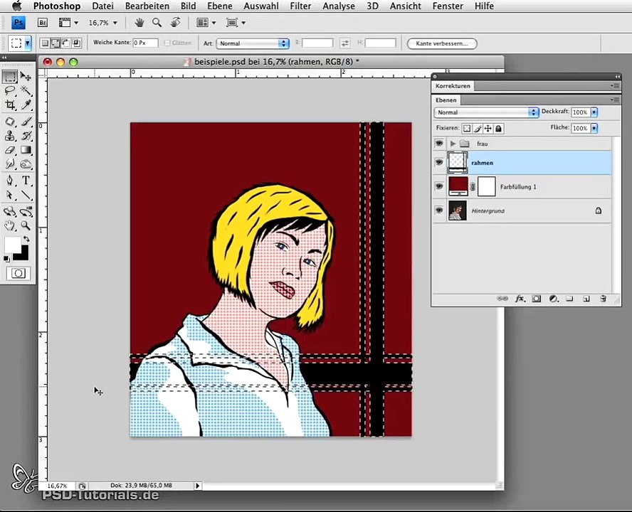Select the Brush tool
The width and height of the screenshot is (632, 512).
click(x=26, y=122)
